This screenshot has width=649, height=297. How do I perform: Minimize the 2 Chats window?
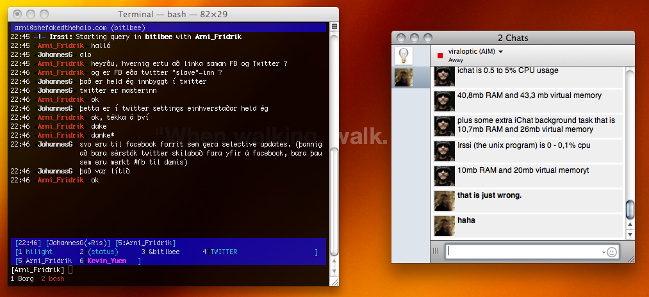click(x=415, y=38)
